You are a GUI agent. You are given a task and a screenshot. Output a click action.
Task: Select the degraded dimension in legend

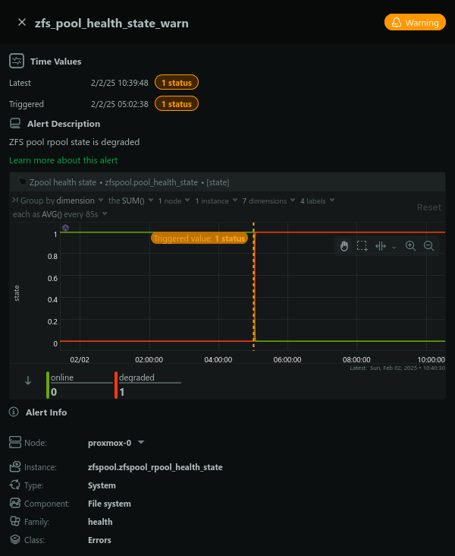pos(148,385)
